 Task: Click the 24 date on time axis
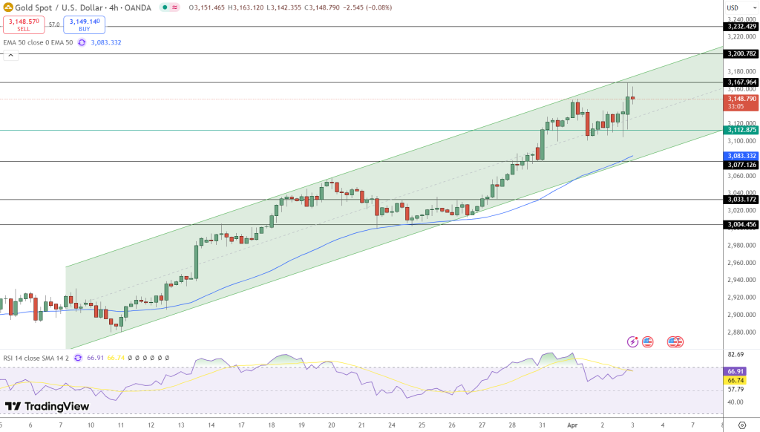[x=392, y=425]
